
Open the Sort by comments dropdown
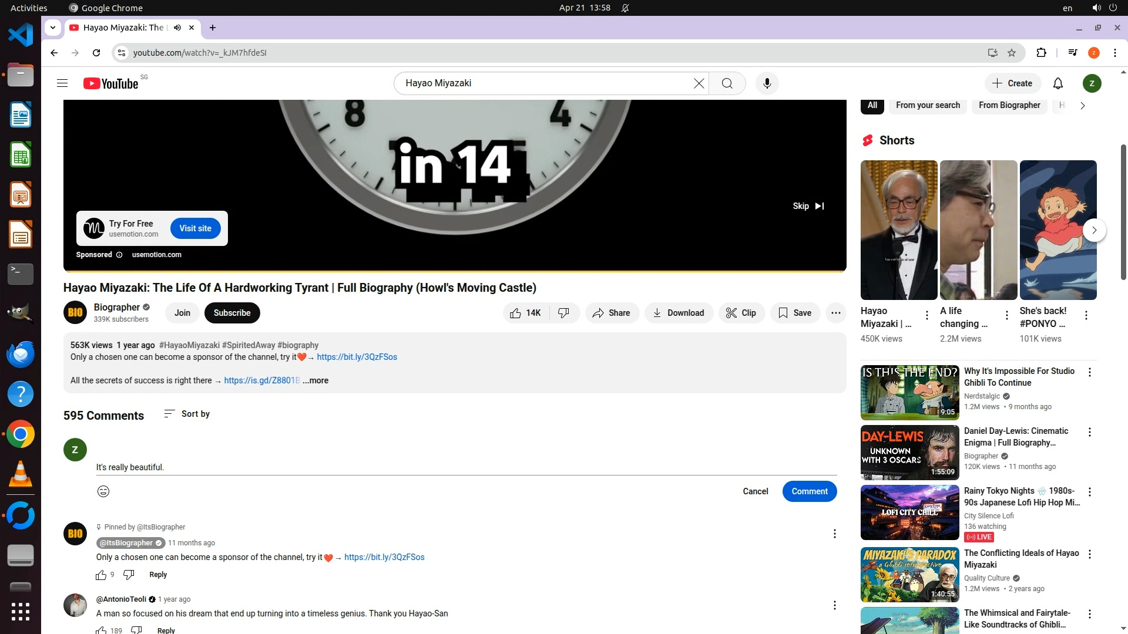click(x=187, y=414)
